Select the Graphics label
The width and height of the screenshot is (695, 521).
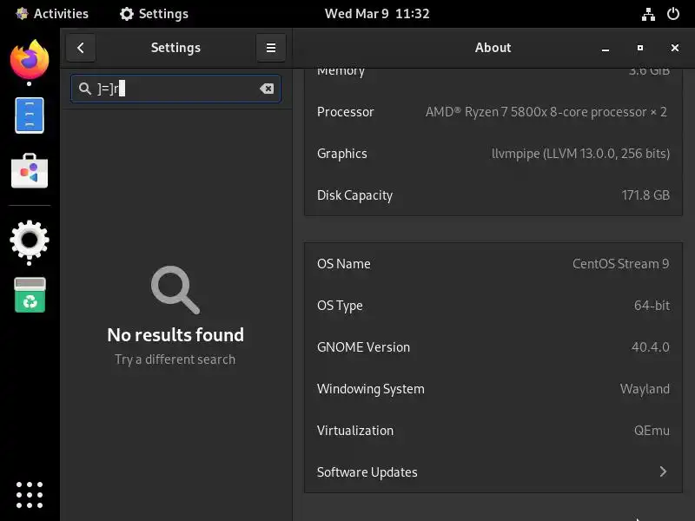341,154
